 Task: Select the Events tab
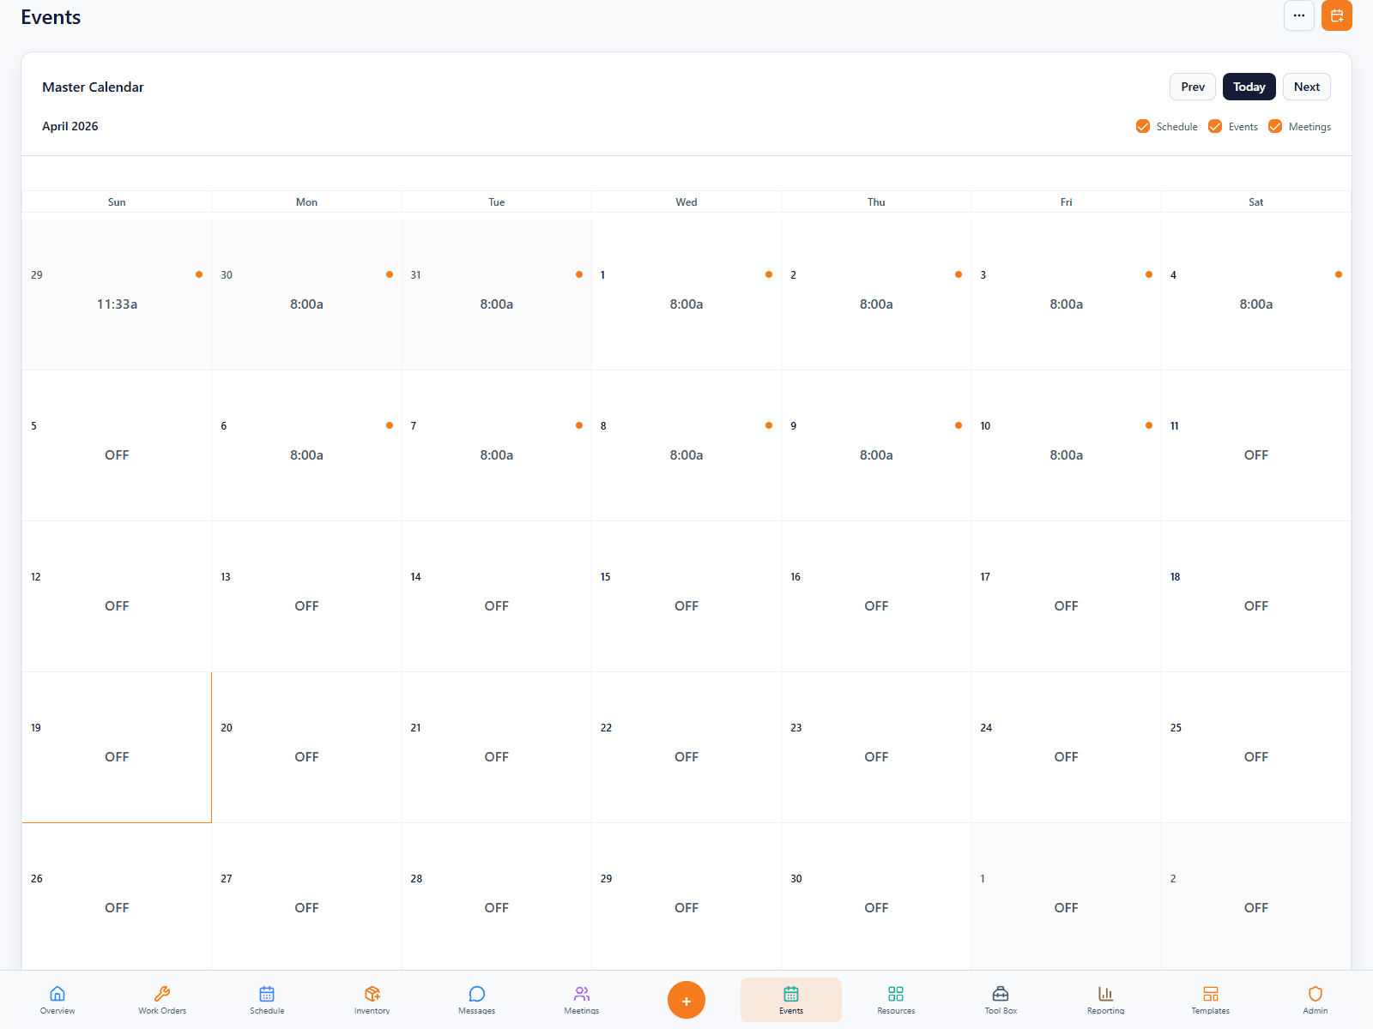[x=790, y=1000]
